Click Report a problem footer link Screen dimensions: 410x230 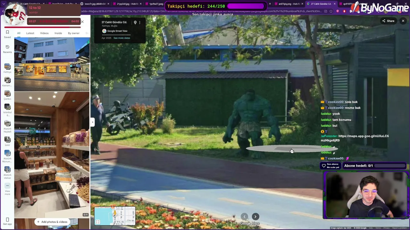(399, 228)
